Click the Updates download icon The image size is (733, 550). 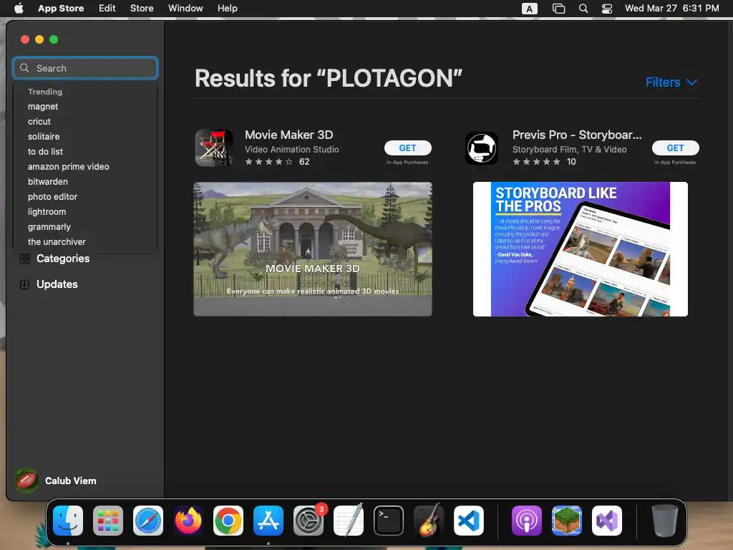coord(25,284)
